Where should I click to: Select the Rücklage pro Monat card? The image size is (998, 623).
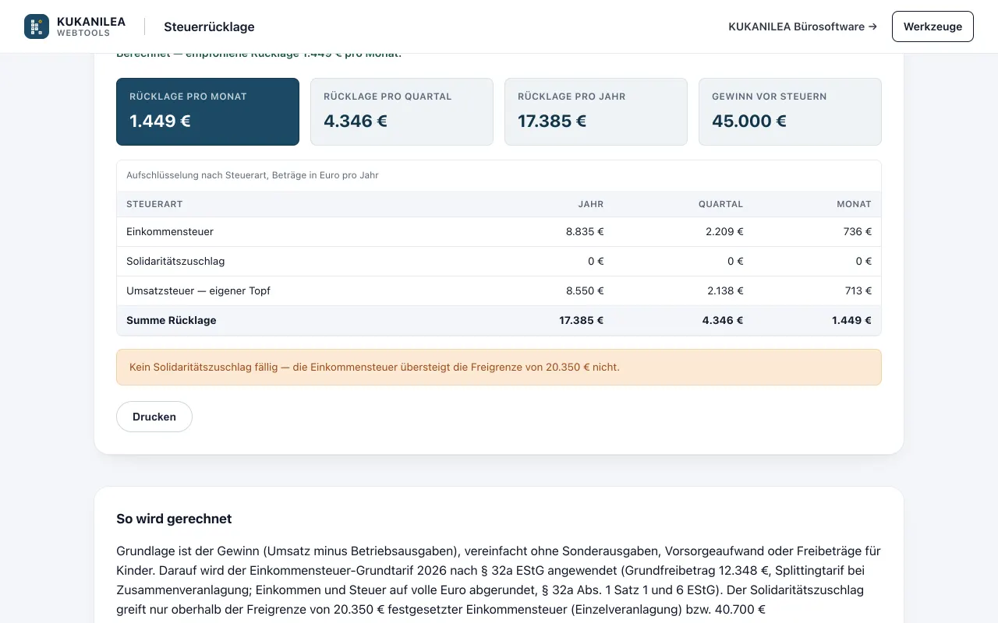point(207,111)
